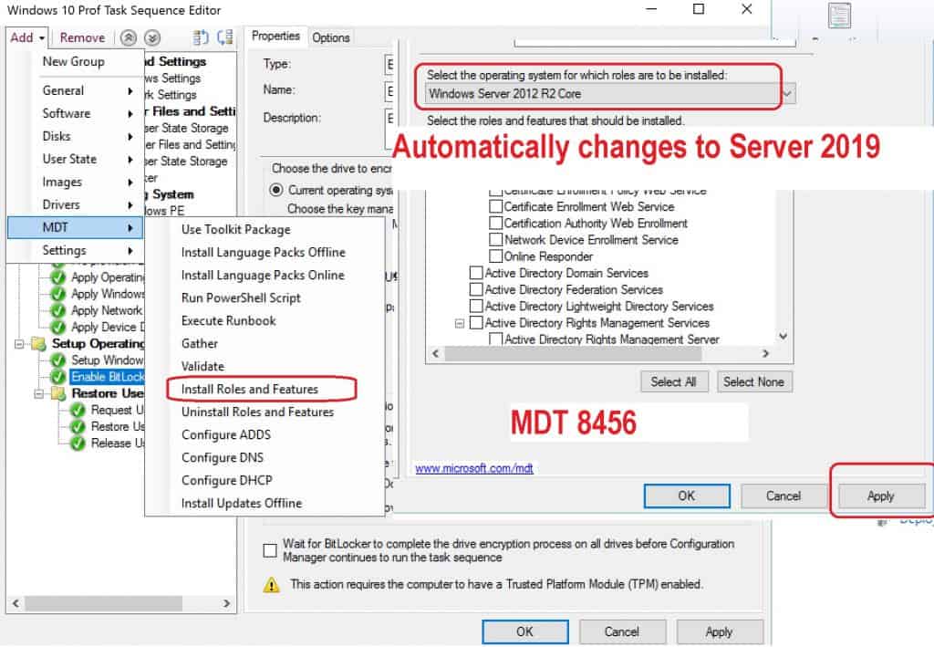Click the green check icon beside Apply Network
This screenshot has height=647, width=934.
point(57,310)
